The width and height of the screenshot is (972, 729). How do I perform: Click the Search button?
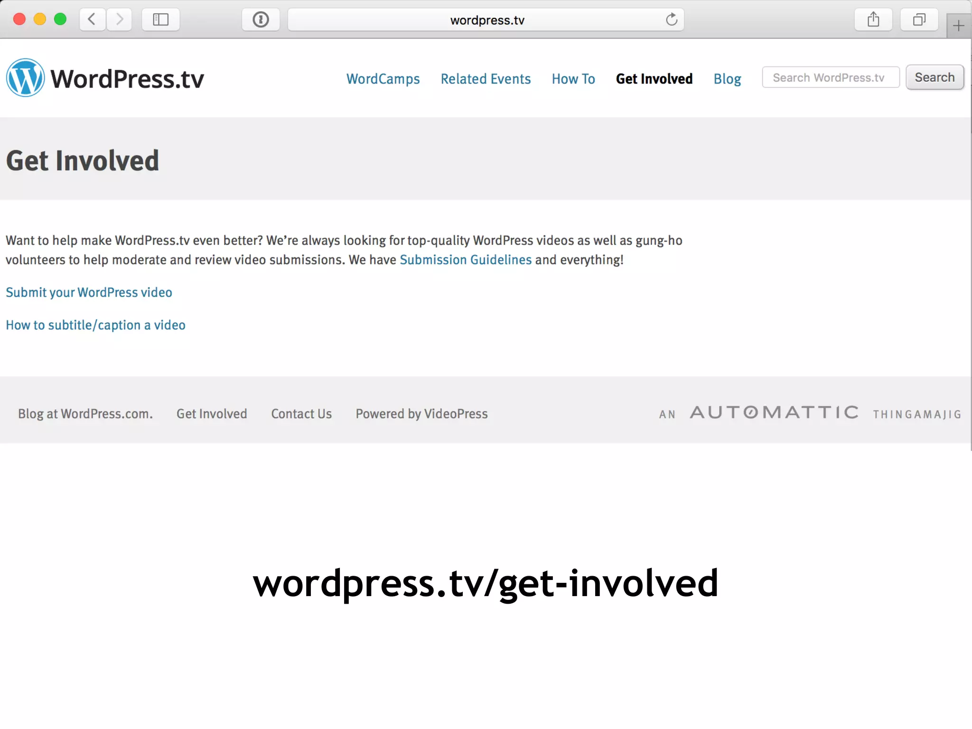coord(935,77)
